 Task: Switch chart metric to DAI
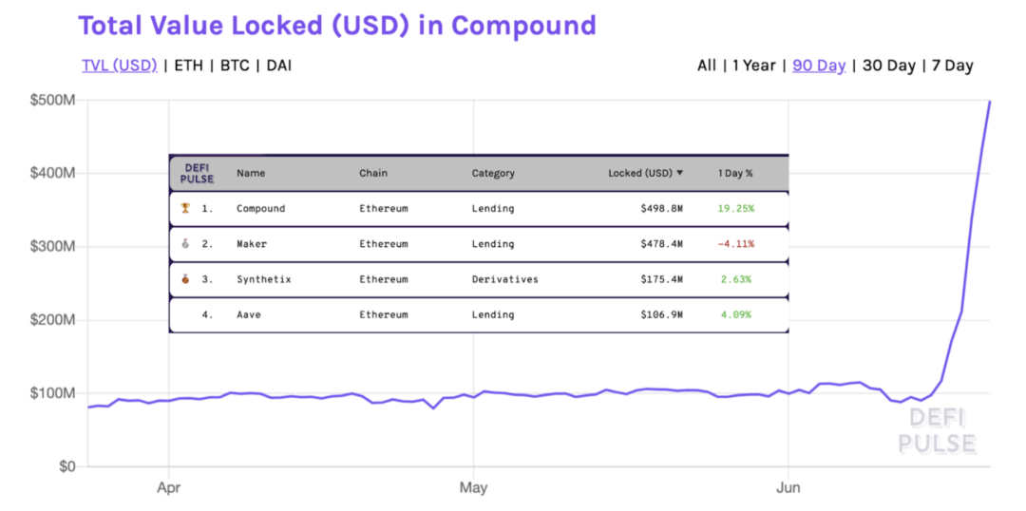click(278, 66)
